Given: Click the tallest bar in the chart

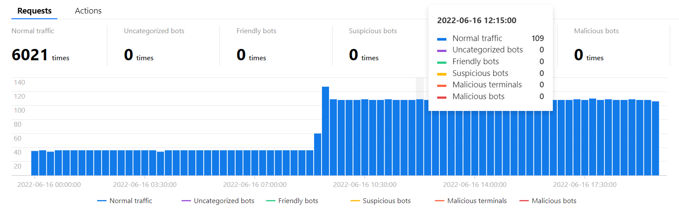Looking at the screenshot, I should click(x=325, y=131).
